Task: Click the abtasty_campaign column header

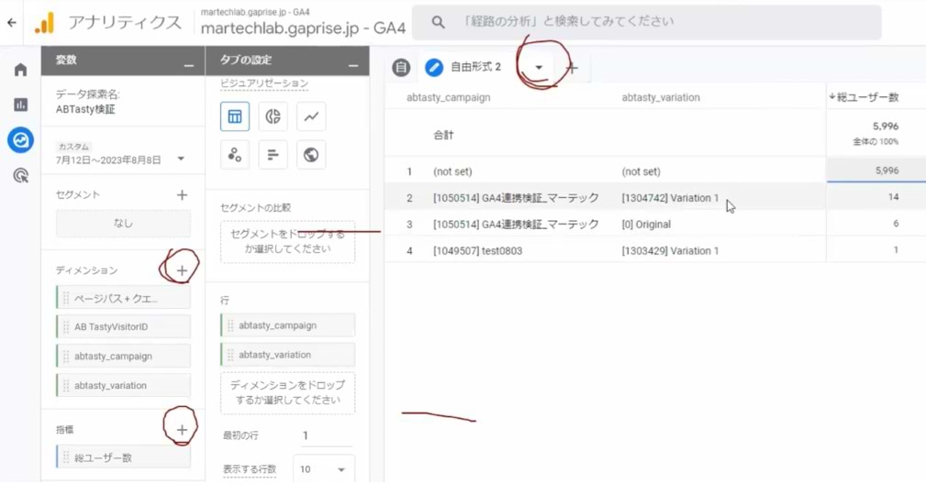Action: (x=448, y=97)
